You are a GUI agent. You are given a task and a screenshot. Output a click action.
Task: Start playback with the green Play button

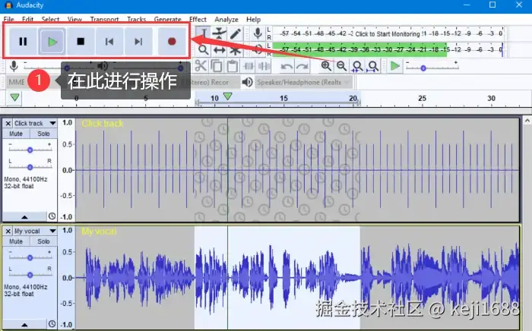point(52,42)
